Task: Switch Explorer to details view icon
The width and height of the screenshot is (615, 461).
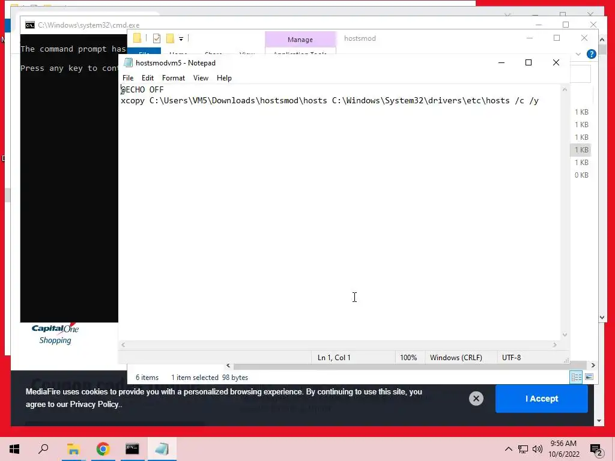Action: 576,377
